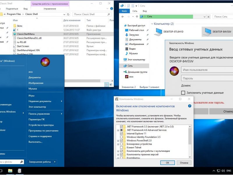Open Вид tab in Network window
Screen dimensions: 233x175
point(145,11)
